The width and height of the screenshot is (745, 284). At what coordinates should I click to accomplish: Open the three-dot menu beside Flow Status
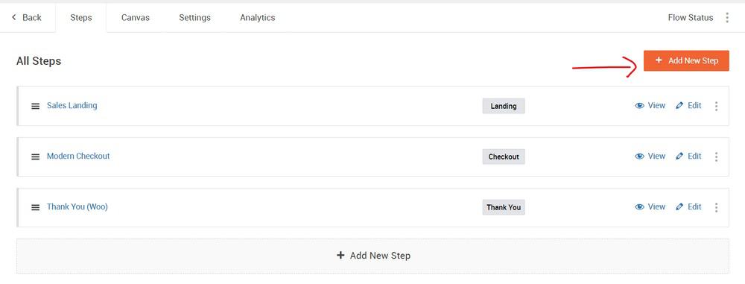[x=727, y=18]
